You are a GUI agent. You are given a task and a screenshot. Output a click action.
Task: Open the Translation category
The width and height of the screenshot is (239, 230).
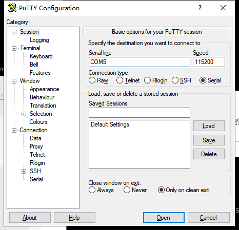tap(43, 106)
